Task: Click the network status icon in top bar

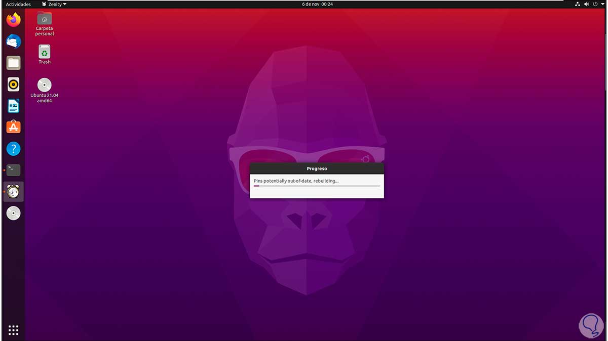Action: [x=579, y=4]
